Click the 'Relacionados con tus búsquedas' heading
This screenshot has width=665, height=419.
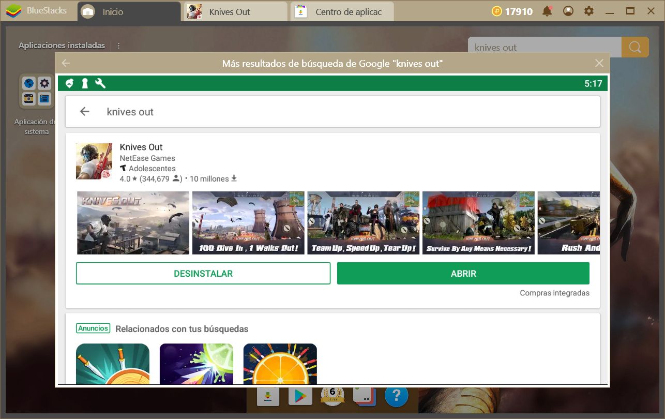point(182,329)
